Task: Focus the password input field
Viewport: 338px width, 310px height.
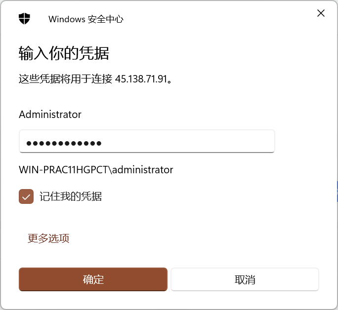Action: pos(147,141)
